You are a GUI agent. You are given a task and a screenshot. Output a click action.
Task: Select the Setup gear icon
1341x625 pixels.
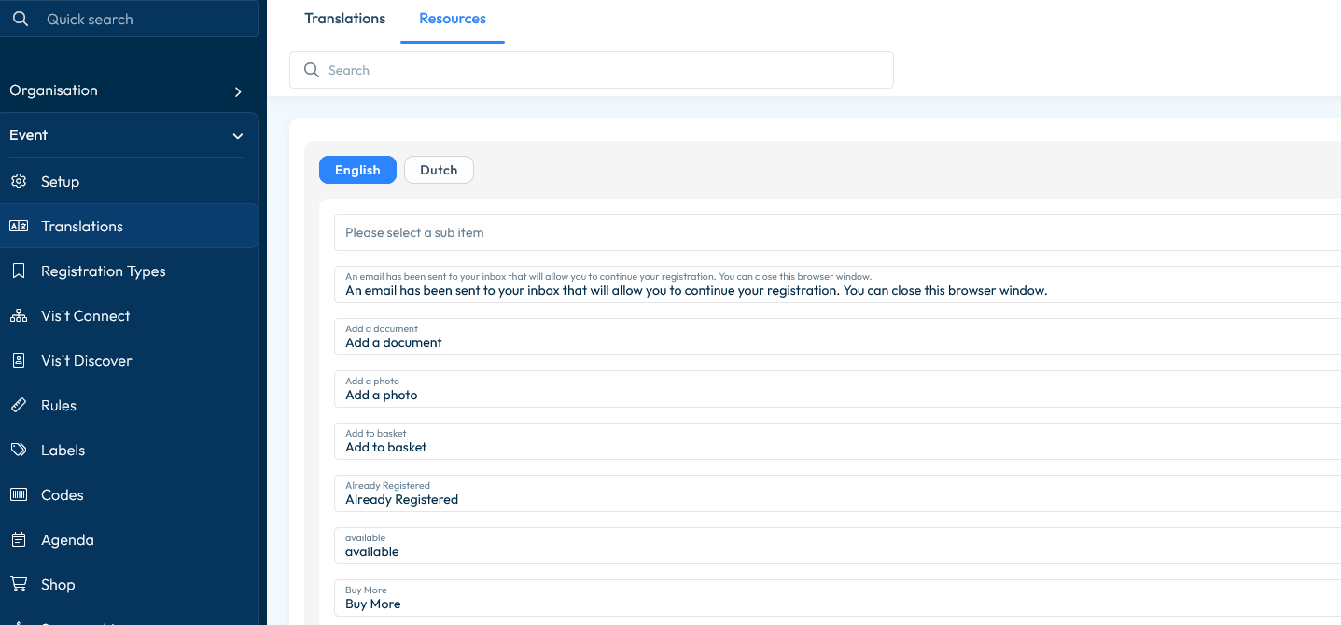click(19, 181)
